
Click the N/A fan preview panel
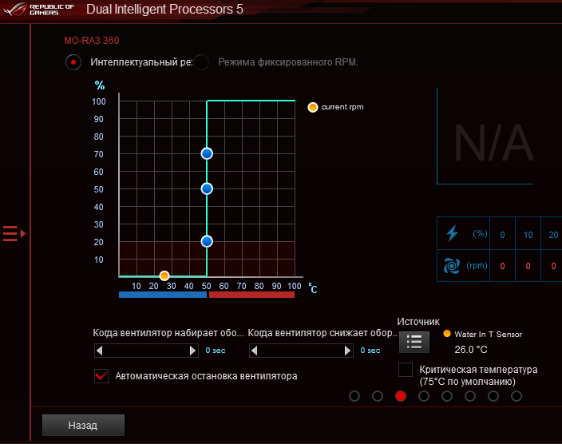485,137
